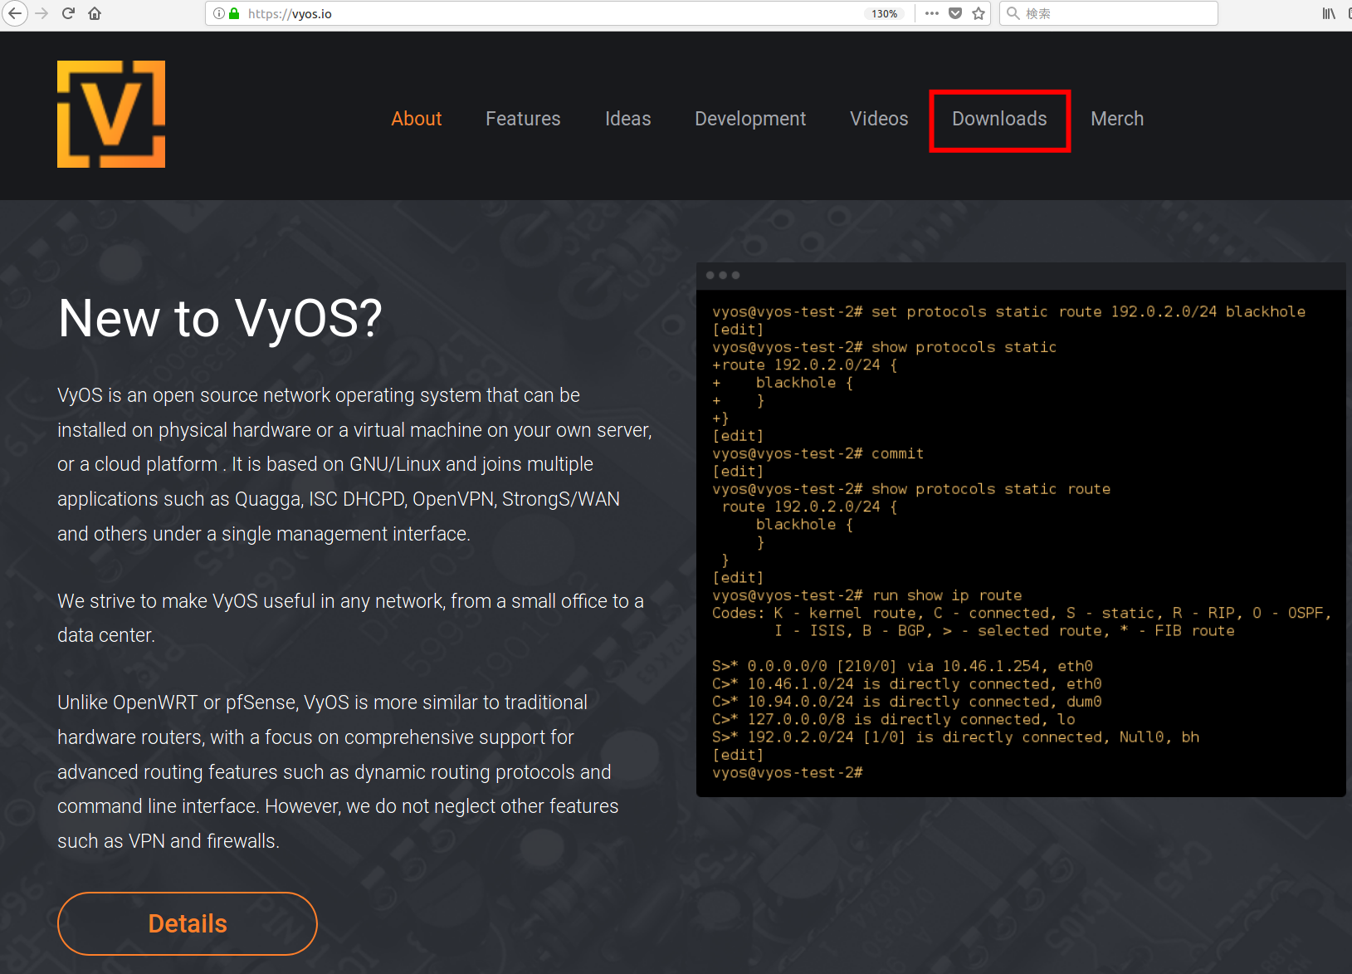Click the terminal line 'set protocols static route 192.0.2.0/24 blackhole'
The height and width of the screenshot is (974, 1352).
tap(1008, 311)
